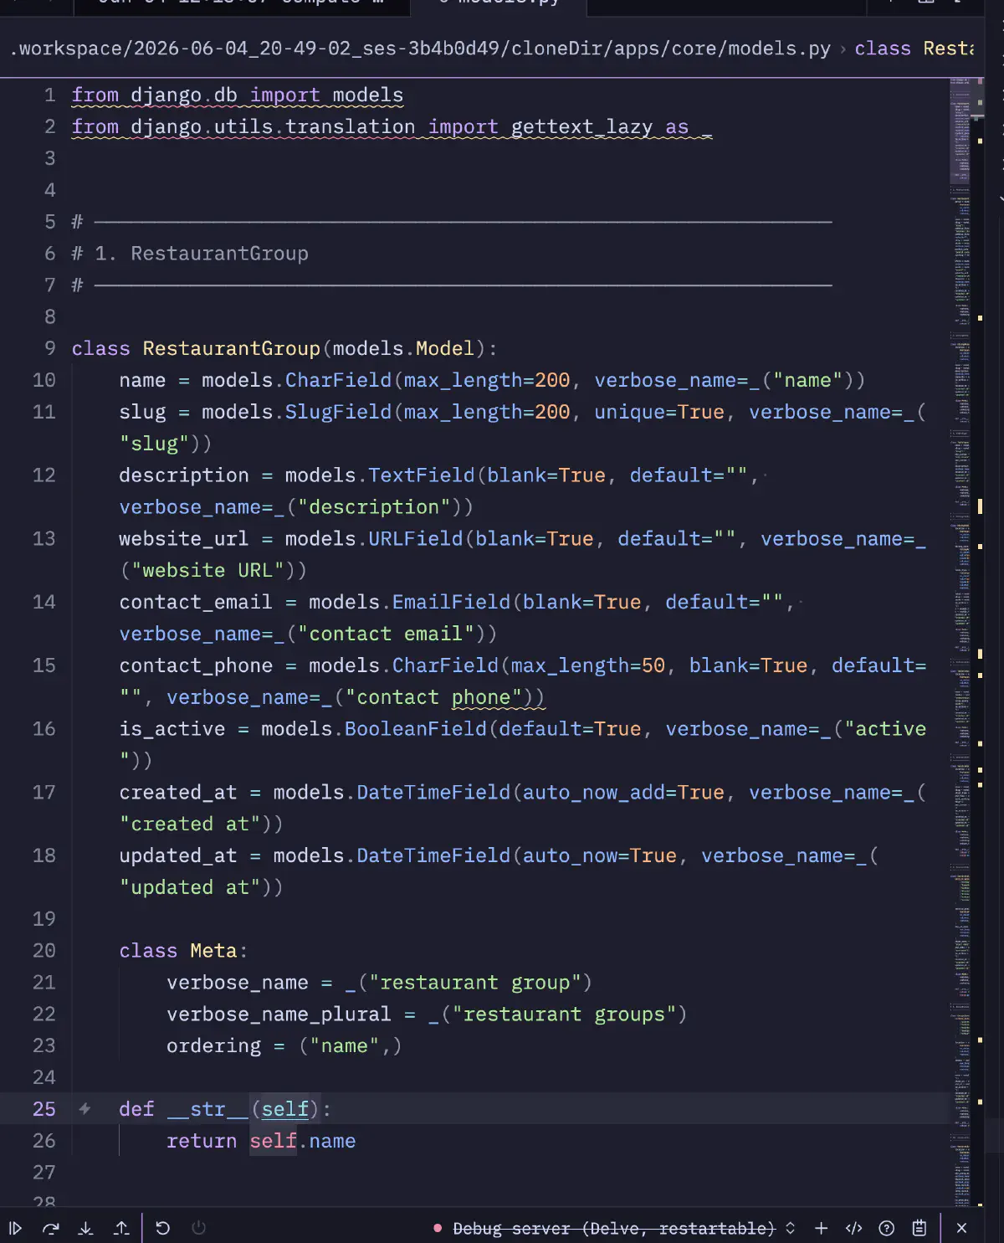Click the debugger Step Over icon

pyautogui.click(x=51, y=1228)
